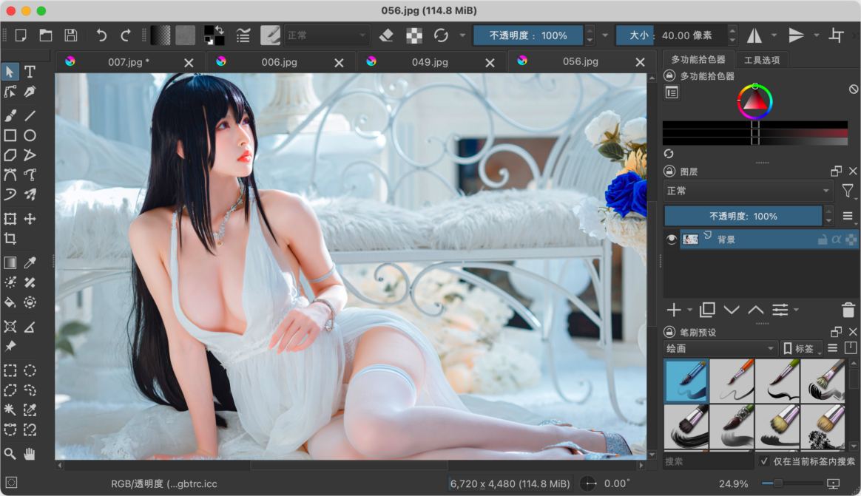Select the Pan hand tool
This screenshot has width=861, height=496.
tap(30, 454)
